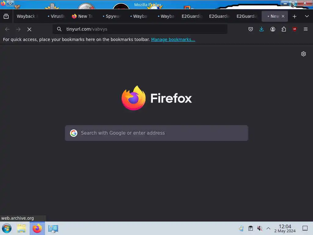This screenshot has height=235, width=313.
Task: Go forward one page
Action: click(x=18, y=29)
